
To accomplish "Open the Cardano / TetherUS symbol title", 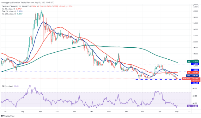I will 9,6.
